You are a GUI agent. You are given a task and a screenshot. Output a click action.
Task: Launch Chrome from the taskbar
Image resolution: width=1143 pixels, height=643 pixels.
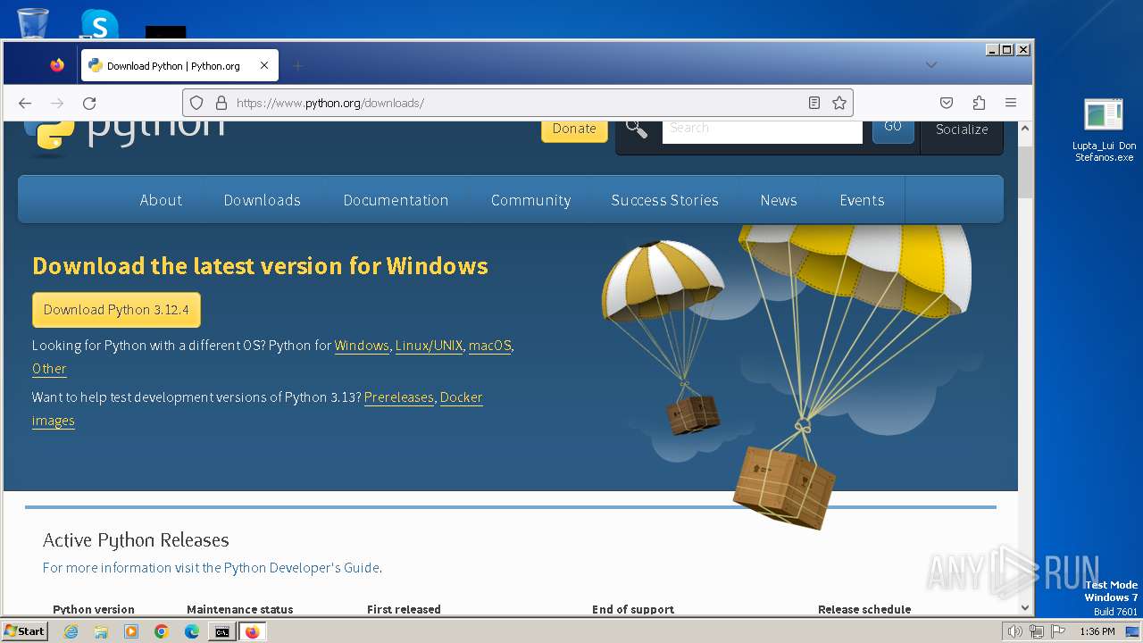(x=162, y=631)
